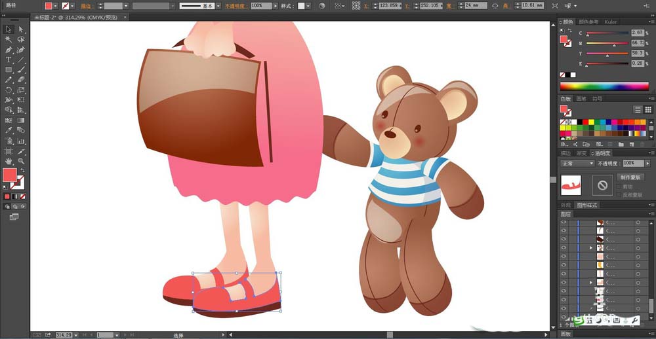Select the Lasso tool
Viewport: 656px width, 339px height.
tap(21, 40)
